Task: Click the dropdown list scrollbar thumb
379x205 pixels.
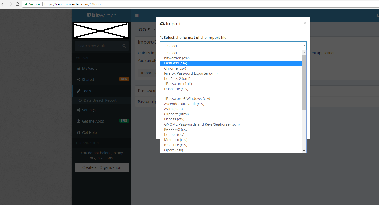Action: click(304, 82)
